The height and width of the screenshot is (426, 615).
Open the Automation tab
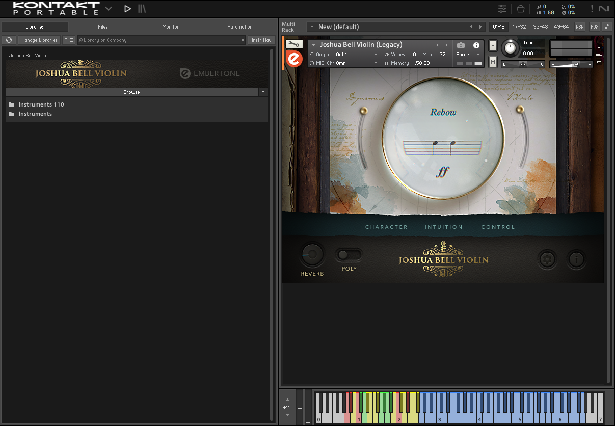[x=239, y=27]
